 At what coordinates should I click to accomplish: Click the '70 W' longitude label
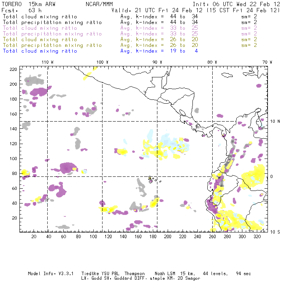pyautogui.click(x=267, y=62)
